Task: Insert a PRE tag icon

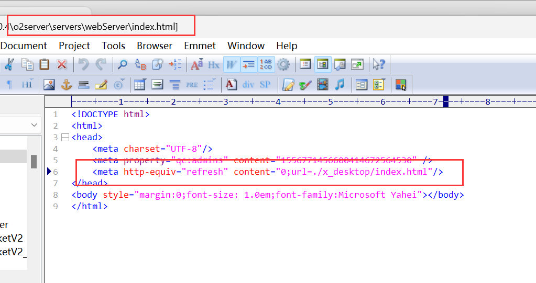Action: pyautogui.click(x=192, y=85)
